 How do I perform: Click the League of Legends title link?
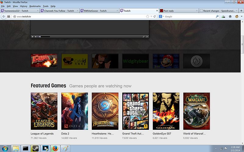click(x=42, y=133)
